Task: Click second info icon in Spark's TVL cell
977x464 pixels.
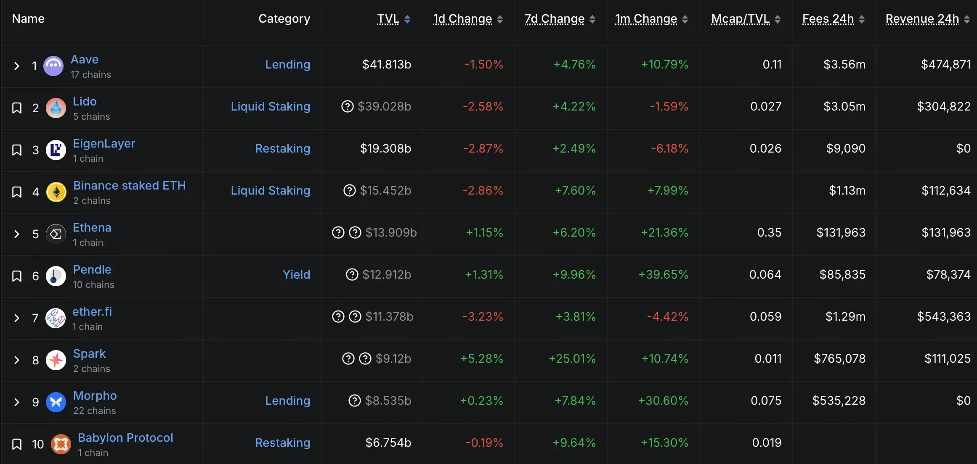Action: pos(365,359)
